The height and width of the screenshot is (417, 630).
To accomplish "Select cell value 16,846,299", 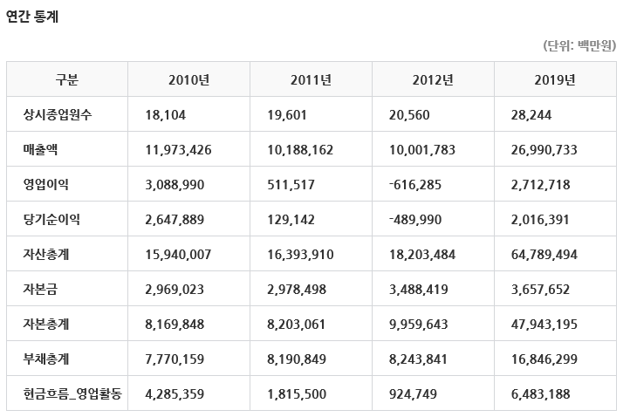I will tap(544, 359).
